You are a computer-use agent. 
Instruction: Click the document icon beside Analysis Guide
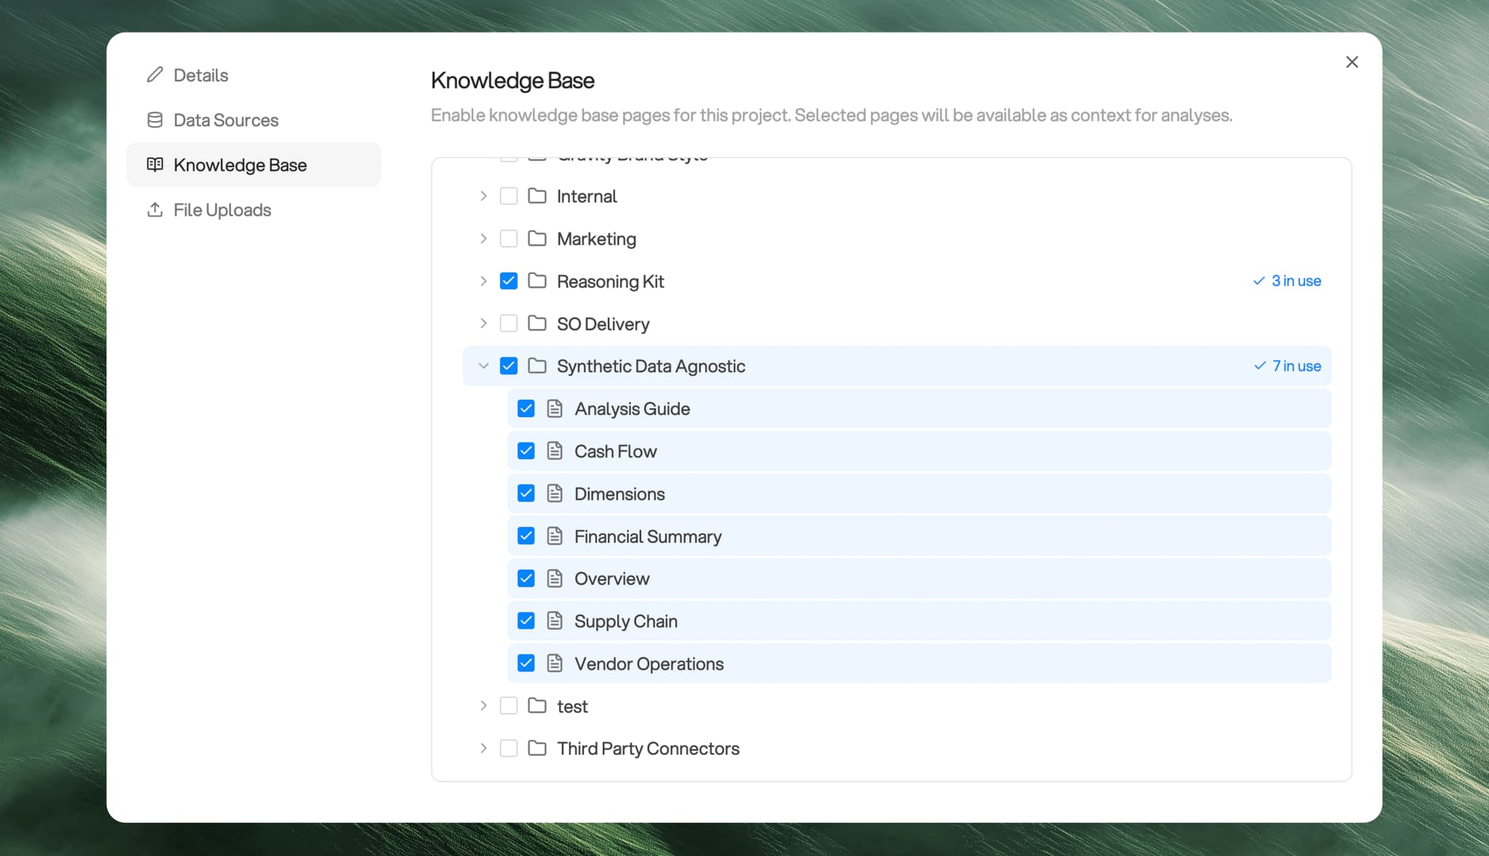click(x=555, y=408)
